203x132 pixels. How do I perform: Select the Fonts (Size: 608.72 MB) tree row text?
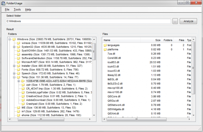(50, 70)
